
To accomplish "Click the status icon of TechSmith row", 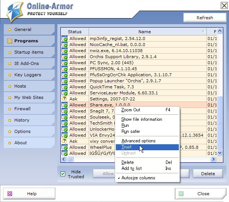I will tap(65, 123).
